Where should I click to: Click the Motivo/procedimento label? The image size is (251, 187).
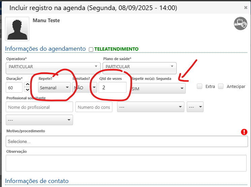(x=26, y=131)
